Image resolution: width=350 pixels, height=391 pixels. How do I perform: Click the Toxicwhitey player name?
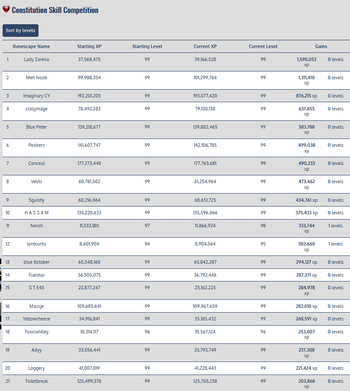click(x=36, y=332)
